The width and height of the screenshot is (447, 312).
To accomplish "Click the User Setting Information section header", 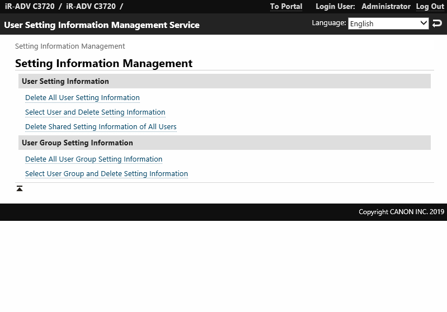I will (65, 82).
